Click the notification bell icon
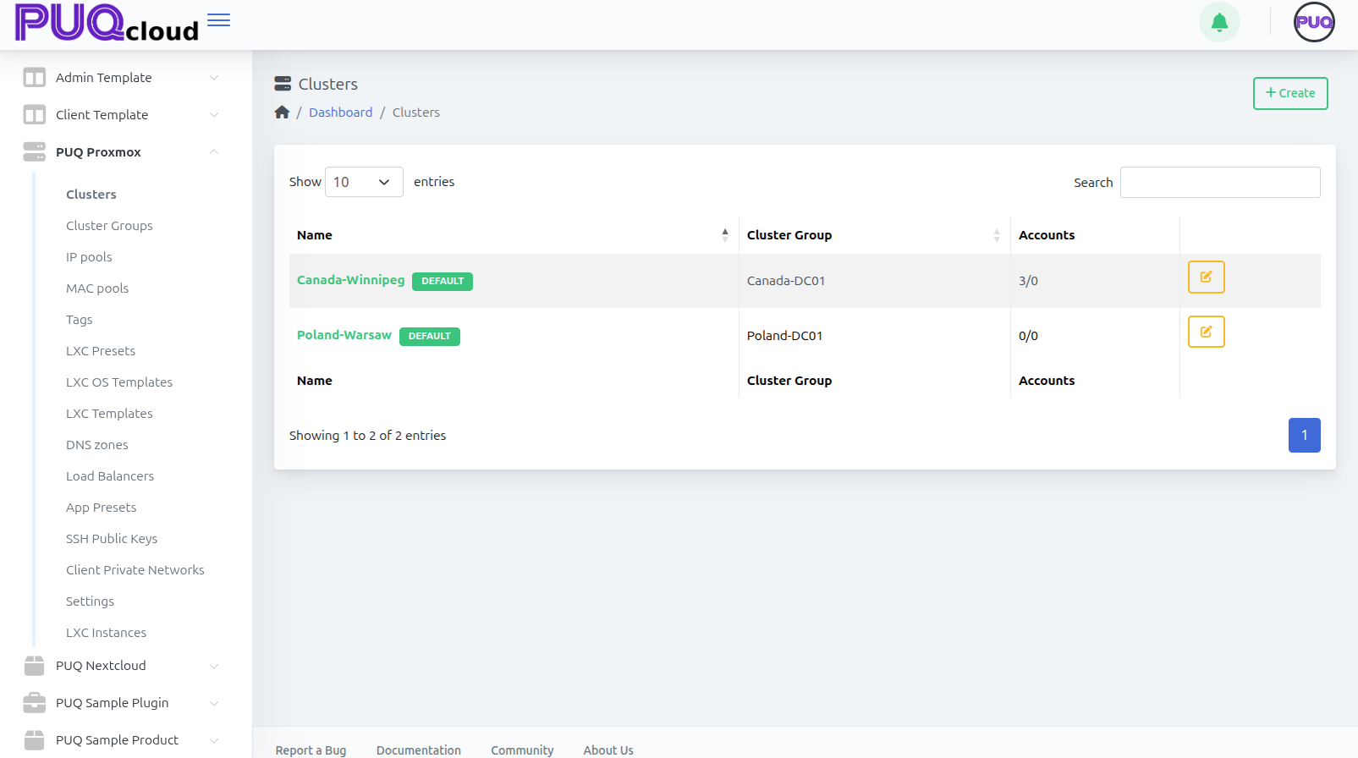Screen dimensions: 1358x758 tap(1219, 23)
